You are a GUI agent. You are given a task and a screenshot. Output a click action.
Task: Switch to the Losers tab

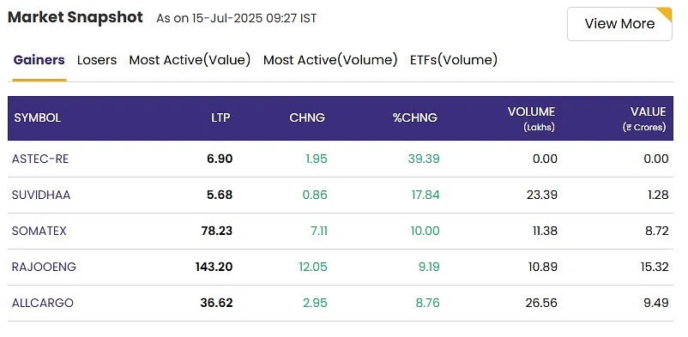click(x=97, y=60)
